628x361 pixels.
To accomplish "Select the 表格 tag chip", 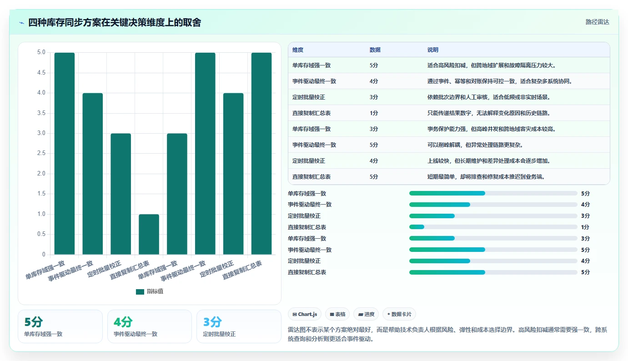I will pos(337,314).
